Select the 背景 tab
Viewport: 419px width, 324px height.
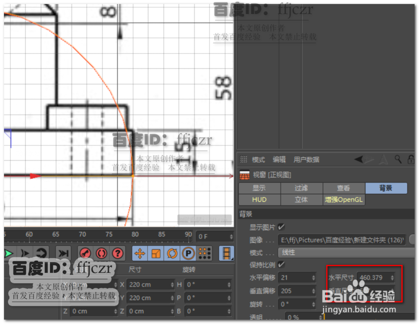pos(386,188)
